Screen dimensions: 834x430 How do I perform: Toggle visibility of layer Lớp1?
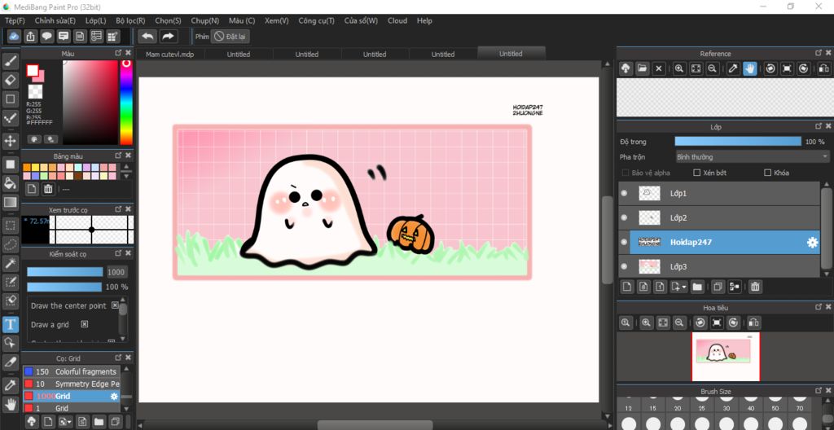624,193
